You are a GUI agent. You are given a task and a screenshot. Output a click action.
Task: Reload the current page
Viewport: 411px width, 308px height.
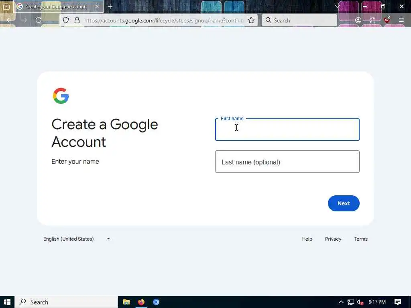tap(39, 20)
